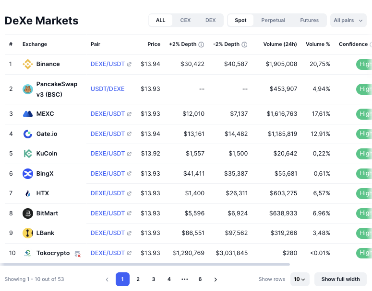Click the LBank exchange logo
Viewport: 372px width, 291px height.
(28, 233)
